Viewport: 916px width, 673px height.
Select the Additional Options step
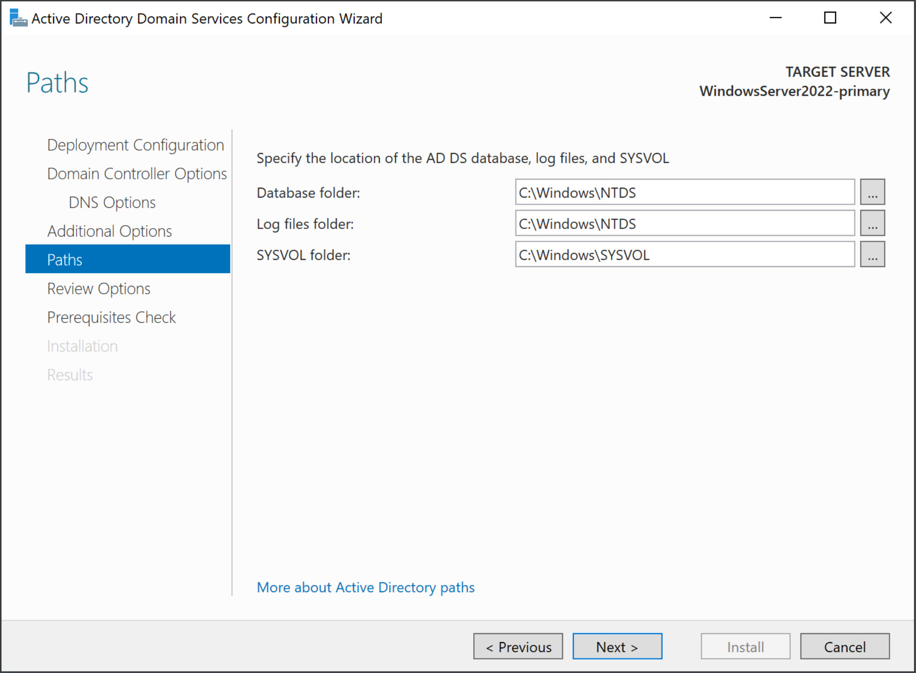pyautogui.click(x=109, y=231)
